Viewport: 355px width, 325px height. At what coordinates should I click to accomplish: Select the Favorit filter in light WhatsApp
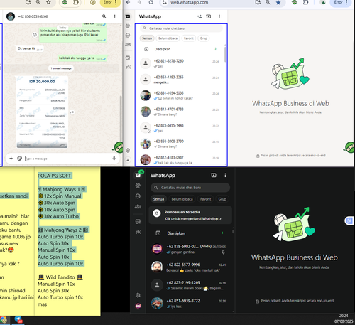[x=189, y=38]
